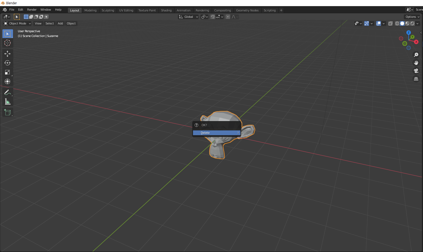Choose the Move tool
This screenshot has height=252, width=423.
pyautogui.click(x=7, y=54)
